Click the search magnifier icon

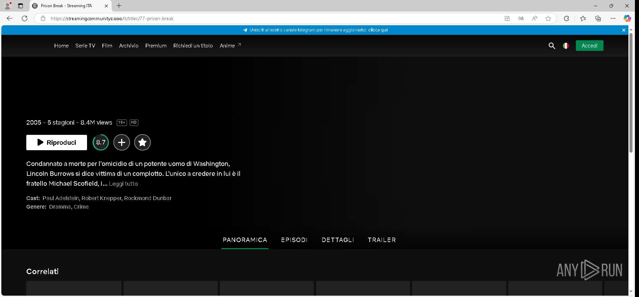pyautogui.click(x=552, y=46)
